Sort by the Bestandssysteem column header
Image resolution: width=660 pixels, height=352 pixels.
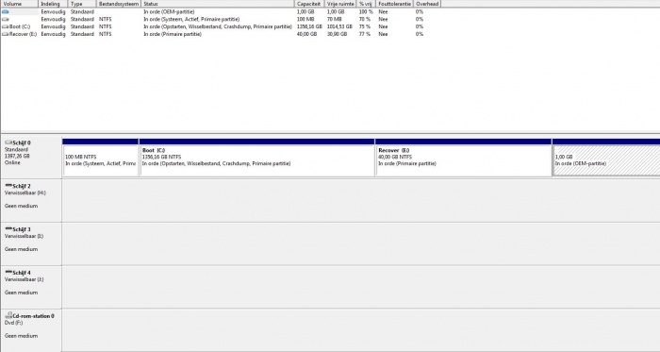point(119,4)
